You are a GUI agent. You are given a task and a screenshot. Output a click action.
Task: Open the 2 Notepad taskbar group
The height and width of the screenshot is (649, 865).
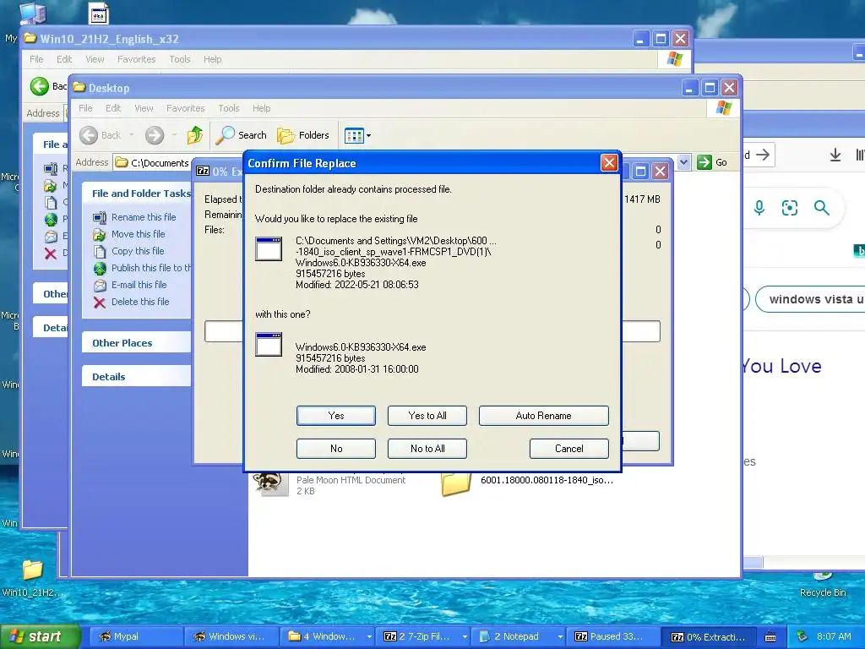click(520, 637)
